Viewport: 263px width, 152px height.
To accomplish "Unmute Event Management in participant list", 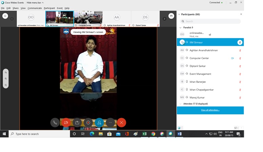I will (x=240, y=74).
